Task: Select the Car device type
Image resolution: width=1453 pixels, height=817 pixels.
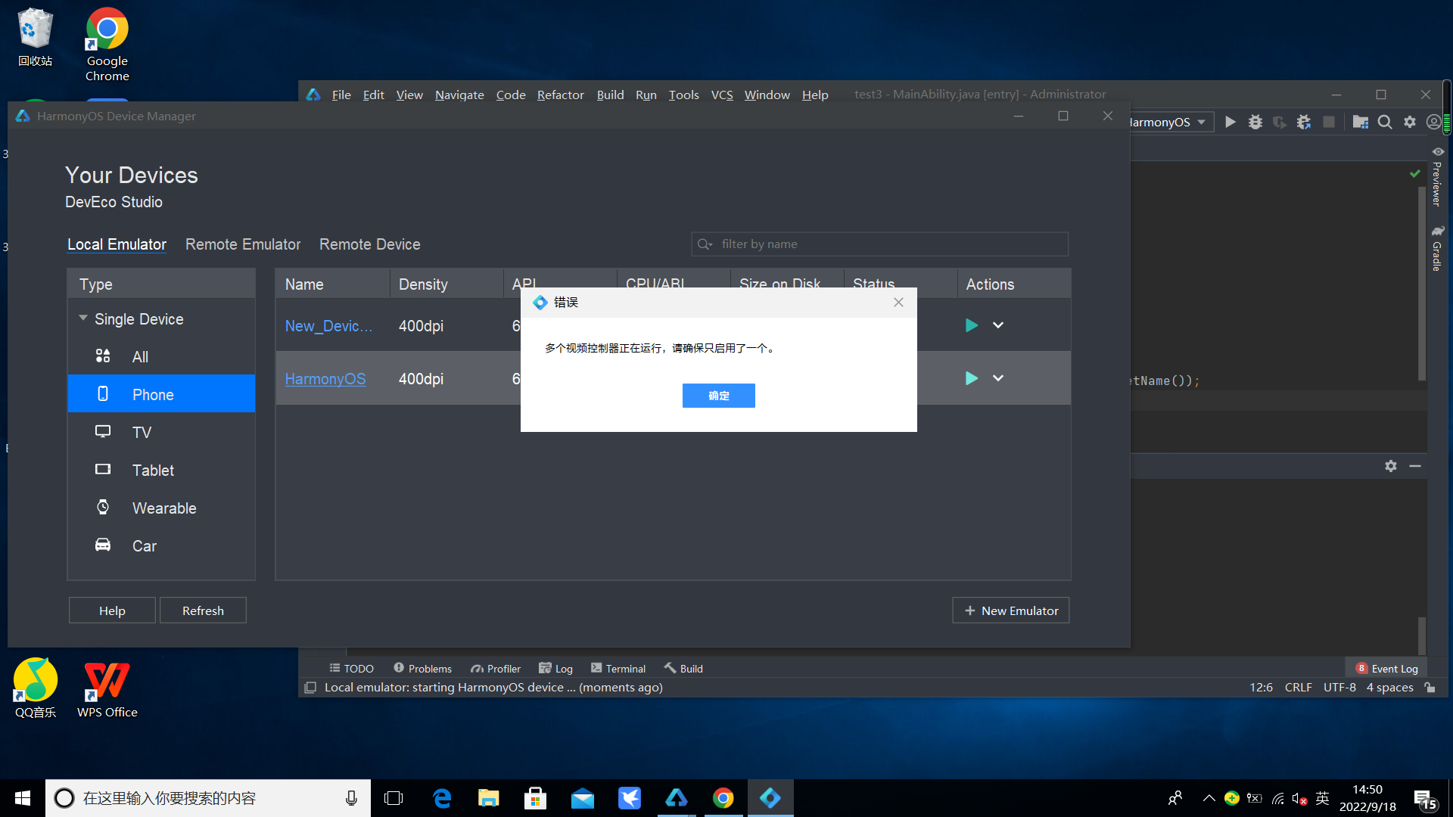Action: 161,545
